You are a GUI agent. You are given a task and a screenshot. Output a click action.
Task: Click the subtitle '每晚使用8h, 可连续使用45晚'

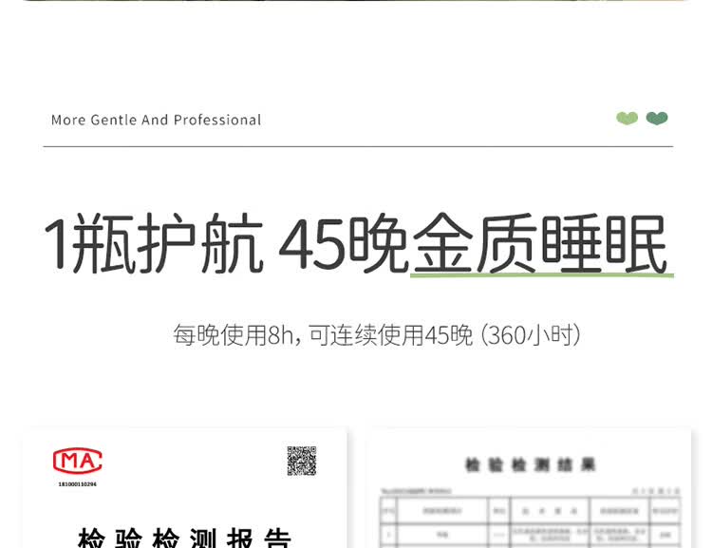point(323,335)
